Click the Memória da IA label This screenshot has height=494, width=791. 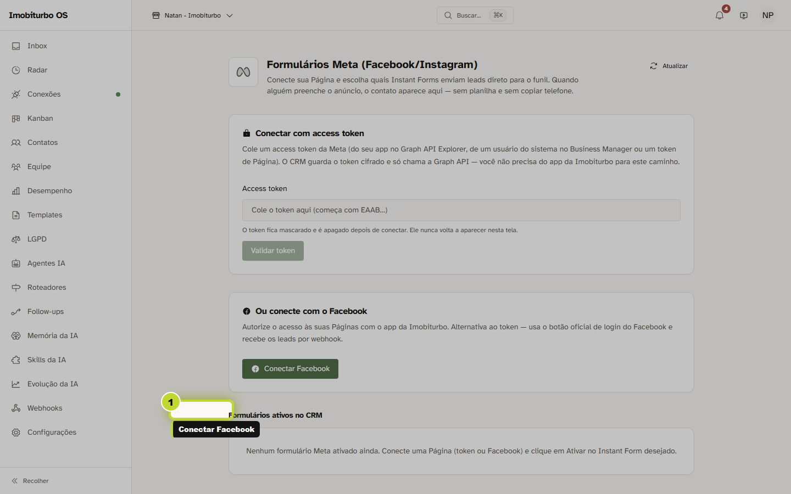53,336
